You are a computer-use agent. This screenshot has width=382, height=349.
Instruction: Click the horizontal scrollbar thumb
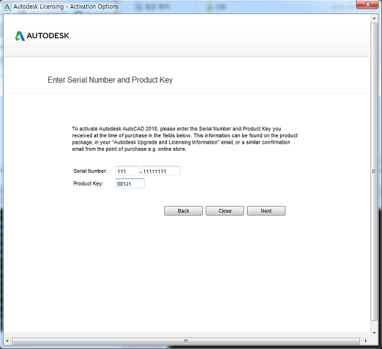point(186,341)
